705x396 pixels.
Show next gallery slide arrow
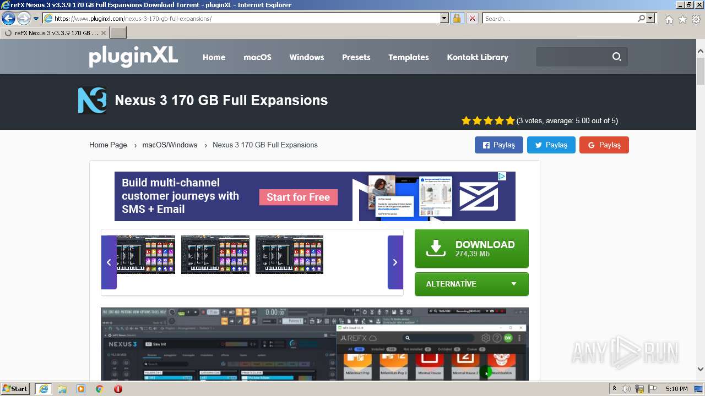tap(395, 262)
